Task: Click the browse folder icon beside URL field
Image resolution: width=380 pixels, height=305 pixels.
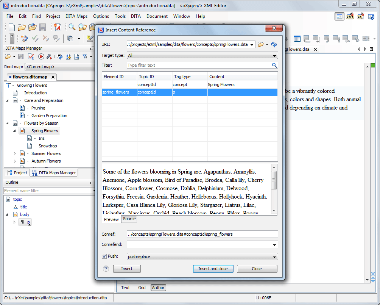Action: pos(260,44)
